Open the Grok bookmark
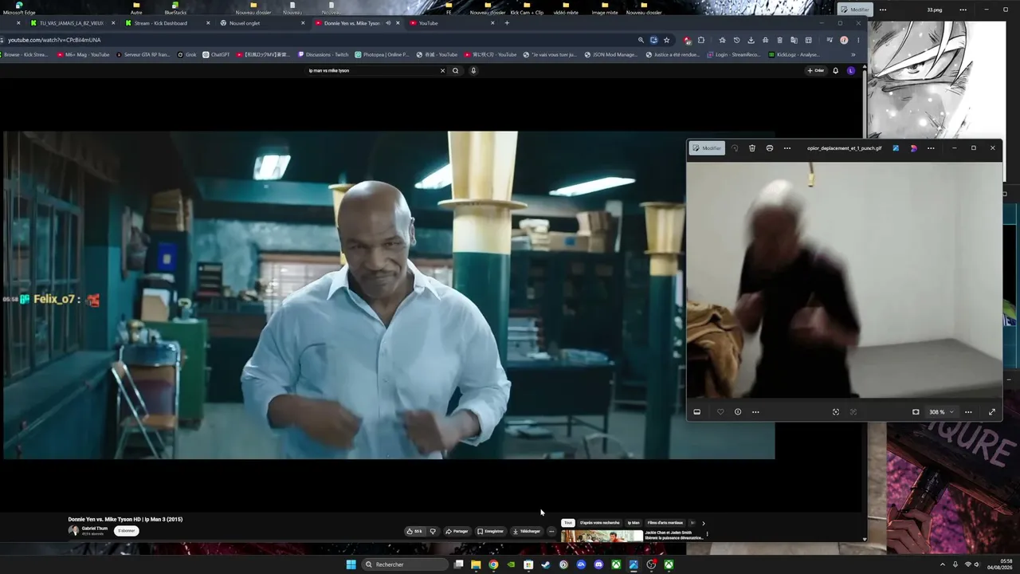This screenshot has width=1020, height=574. (x=187, y=55)
